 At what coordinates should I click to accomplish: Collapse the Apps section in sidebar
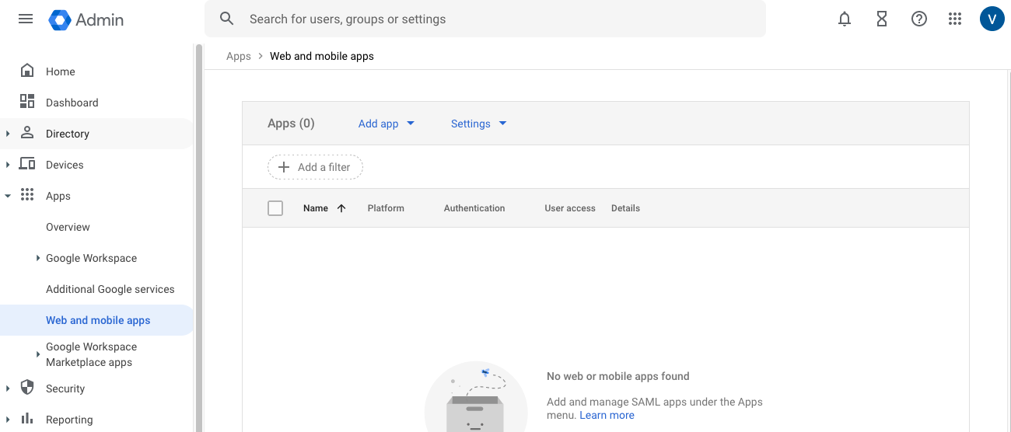[8, 196]
